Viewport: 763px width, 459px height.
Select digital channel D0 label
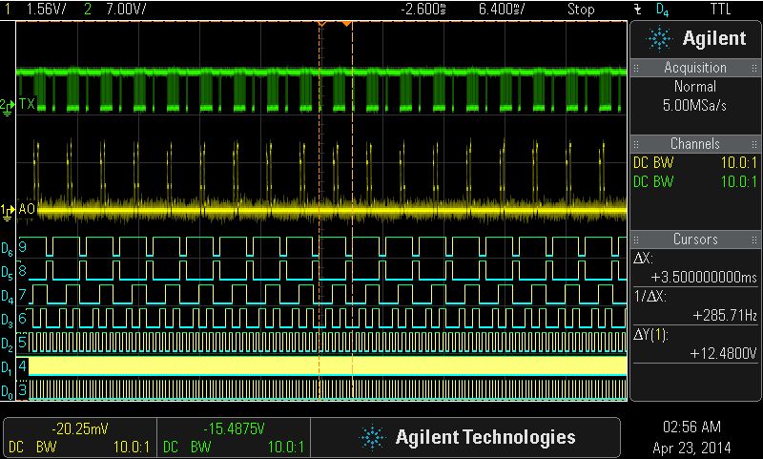pos(7,391)
